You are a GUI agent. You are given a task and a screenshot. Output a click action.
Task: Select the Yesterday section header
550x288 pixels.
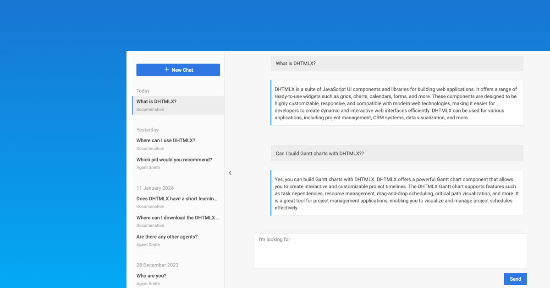pyautogui.click(x=147, y=130)
